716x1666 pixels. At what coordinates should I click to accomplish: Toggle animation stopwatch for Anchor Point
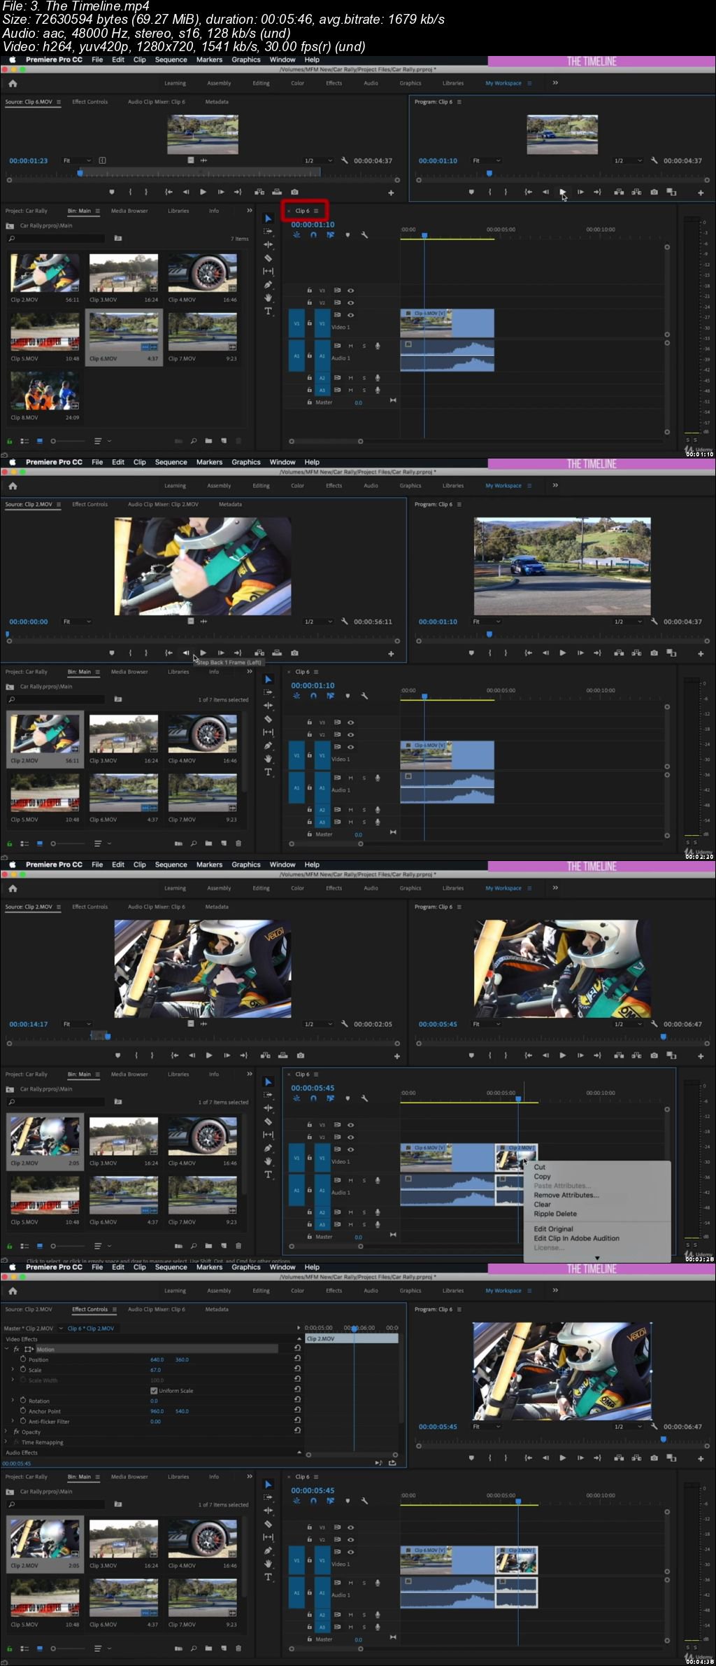click(x=23, y=1410)
